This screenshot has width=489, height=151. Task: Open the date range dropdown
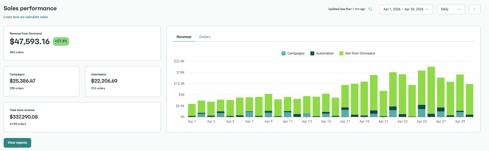click(x=406, y=9)
